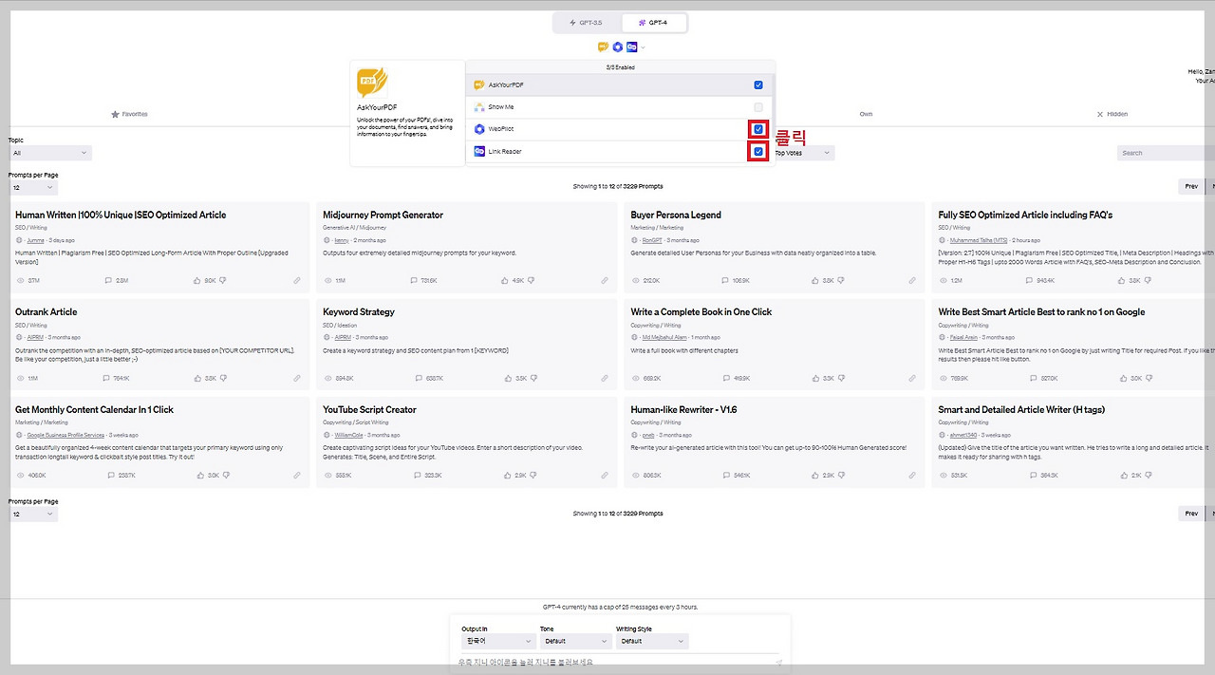The height and width of the screenshot is (675, 1215).
Task: Click the chat message input field
Action: point(619,663)
